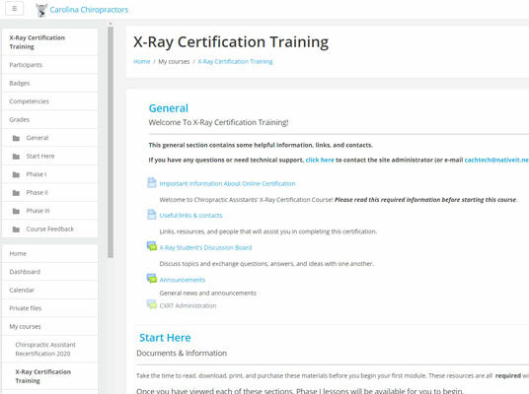Image resolution: width=529 pixels, height=394 pixels.
Task: Open the Announcements forum link
Action: tap(183, 280)
